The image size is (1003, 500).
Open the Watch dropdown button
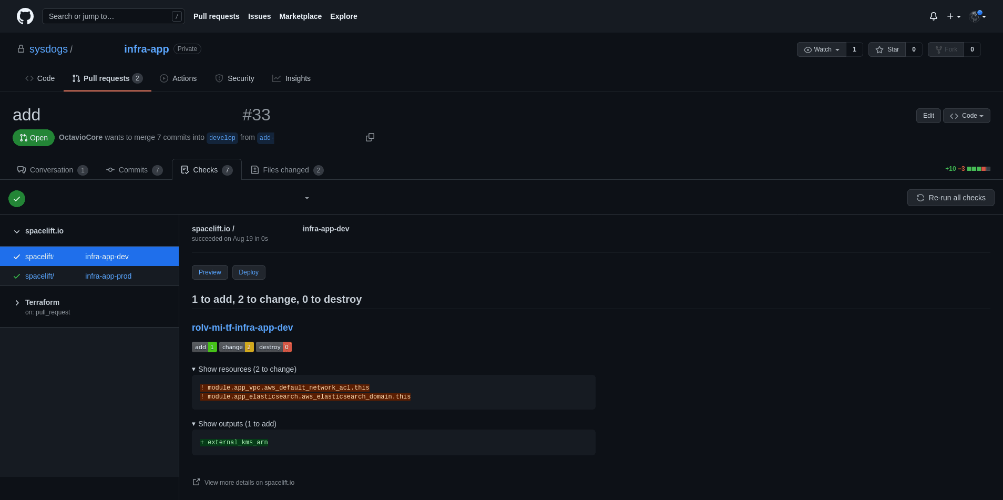pos(821,49)
